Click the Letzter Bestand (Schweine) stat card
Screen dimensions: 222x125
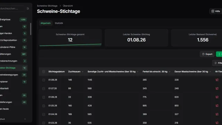pyautogui.click(x=197, y=38)
